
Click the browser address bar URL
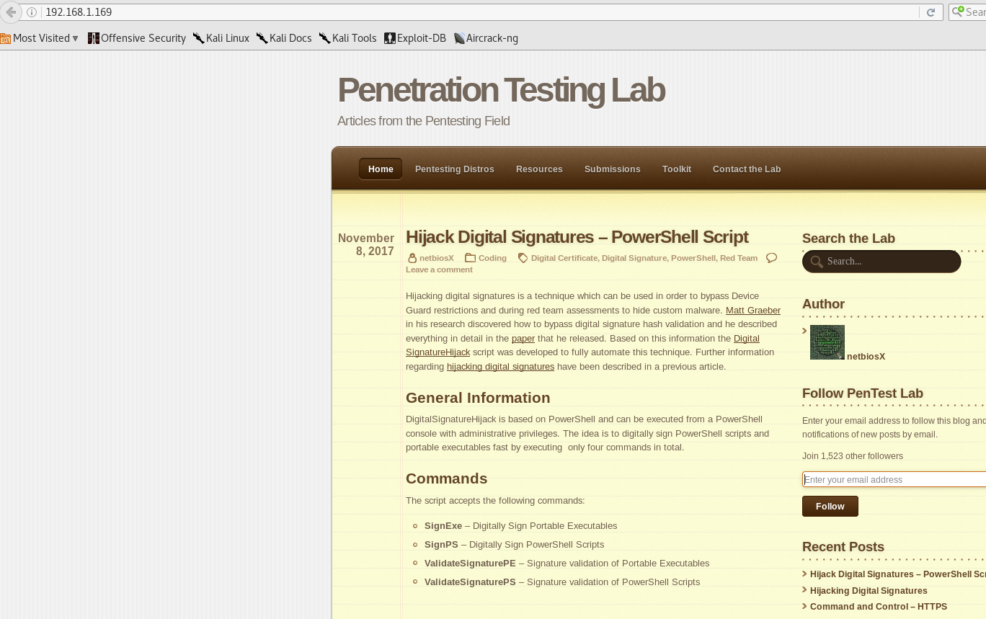tap(79, 12)
